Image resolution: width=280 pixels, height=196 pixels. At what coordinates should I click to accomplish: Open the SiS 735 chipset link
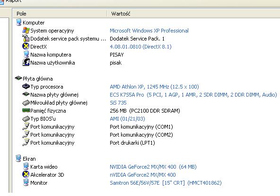pyautogui.click(x=118, y=103)
